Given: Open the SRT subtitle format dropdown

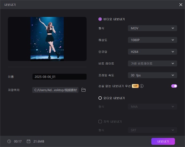Looking at the screenshot, I should [x=153, y=130].
